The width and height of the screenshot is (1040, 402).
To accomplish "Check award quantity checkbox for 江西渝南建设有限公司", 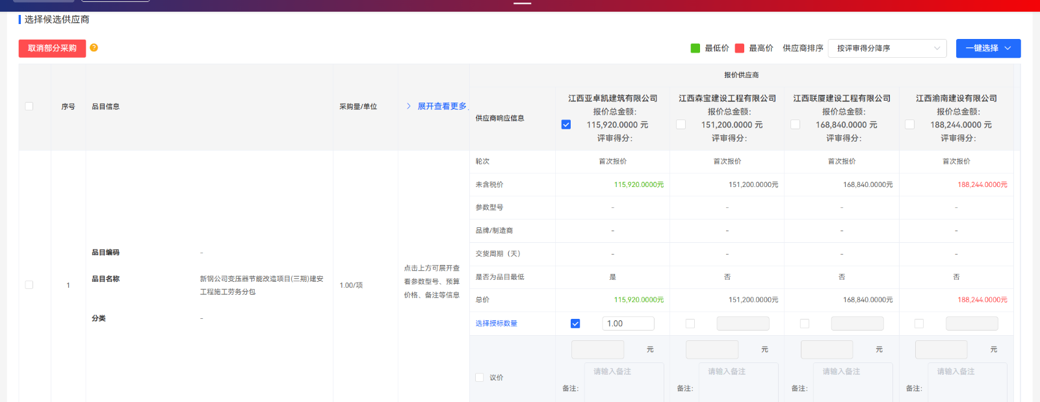I will click(919, 323).
